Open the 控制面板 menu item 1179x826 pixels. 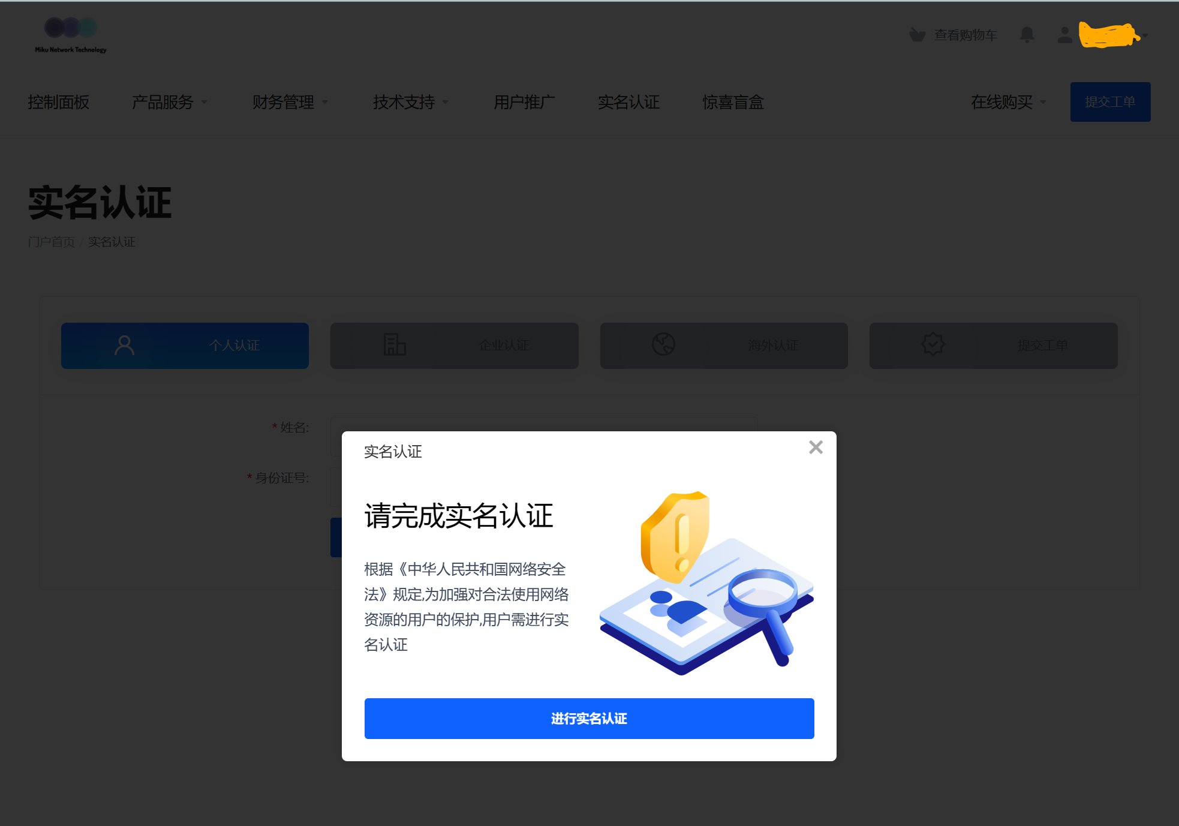tap(58, 103)
